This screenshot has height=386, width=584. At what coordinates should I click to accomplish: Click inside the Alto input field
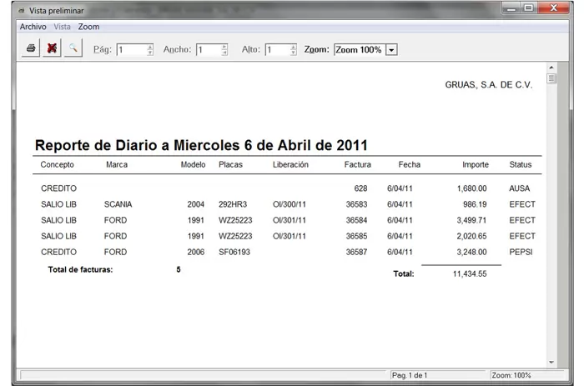coord(276,50)
